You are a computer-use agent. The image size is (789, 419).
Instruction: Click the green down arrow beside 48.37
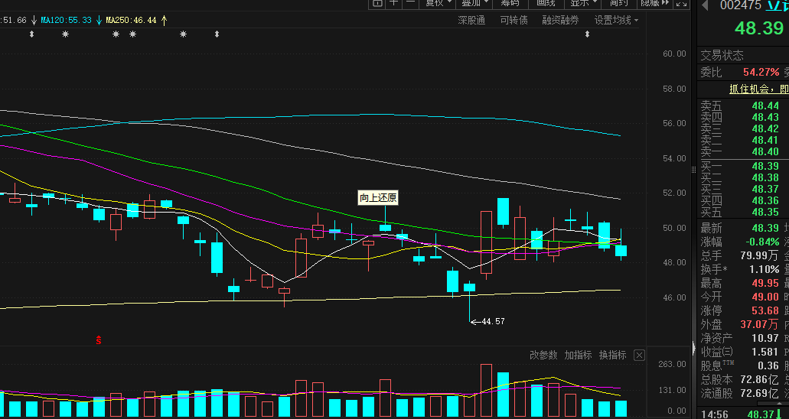(778, 414)
